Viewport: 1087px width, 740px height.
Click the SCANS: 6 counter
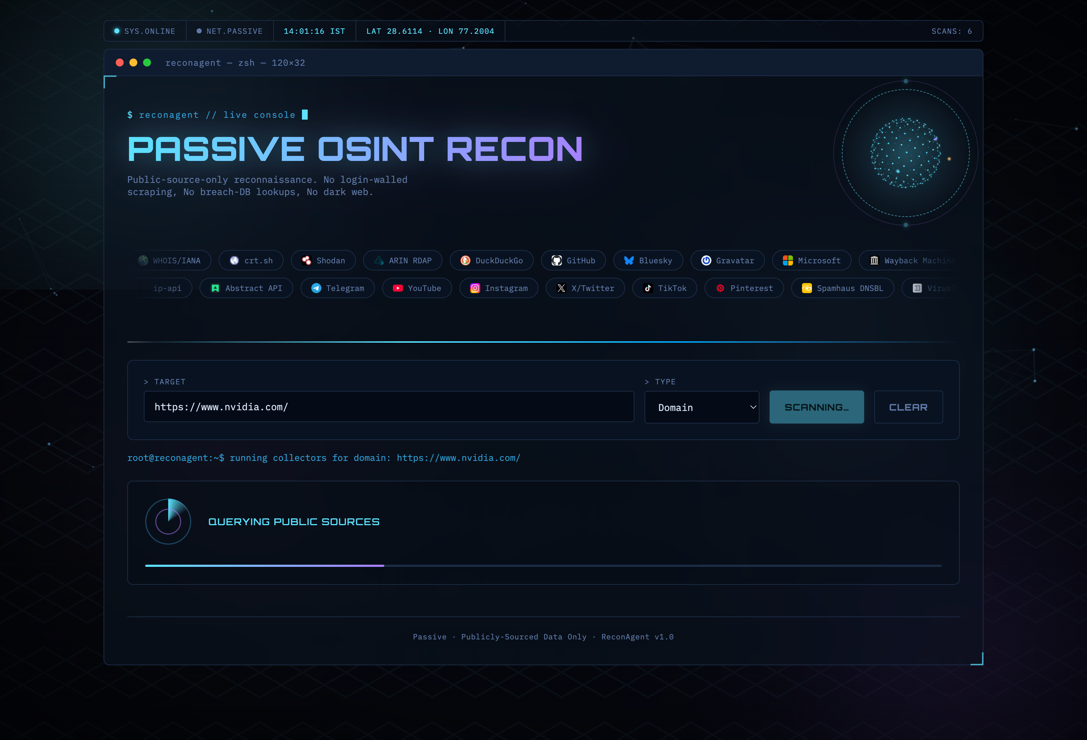point(951,31)
